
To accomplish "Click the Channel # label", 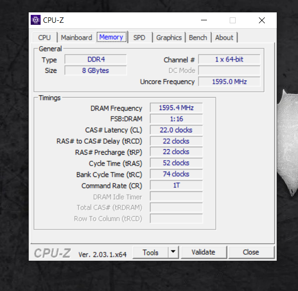I will [x=179, y=60].
